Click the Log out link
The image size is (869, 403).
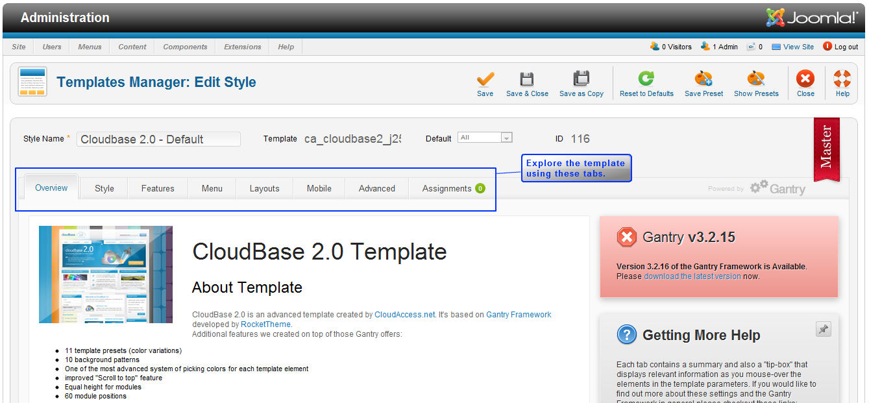pos(840,47)
